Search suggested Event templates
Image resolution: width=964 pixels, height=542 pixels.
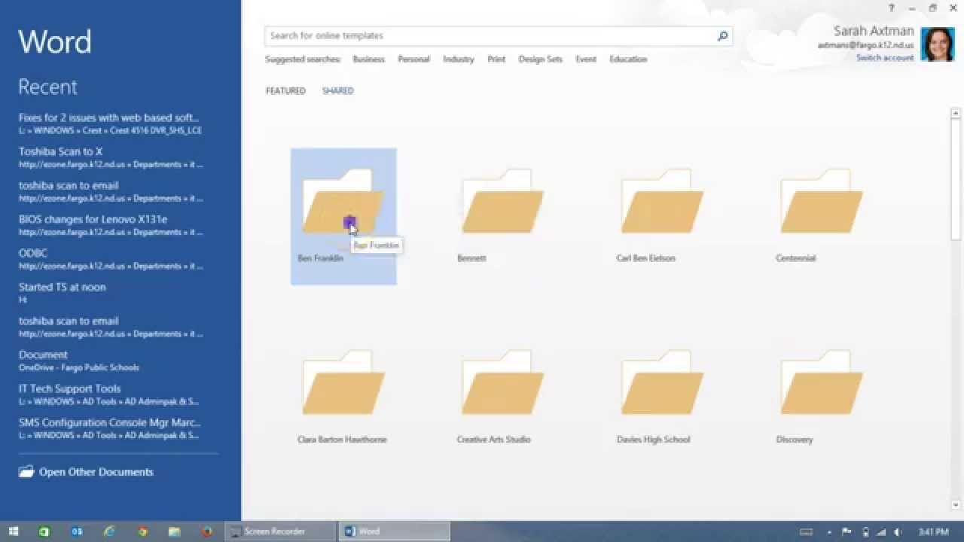coord(586,59)
